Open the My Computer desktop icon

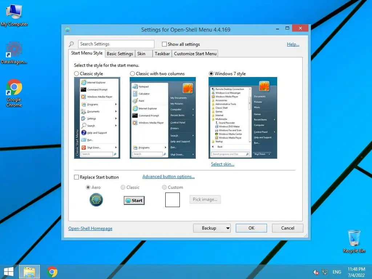[14, 15]
